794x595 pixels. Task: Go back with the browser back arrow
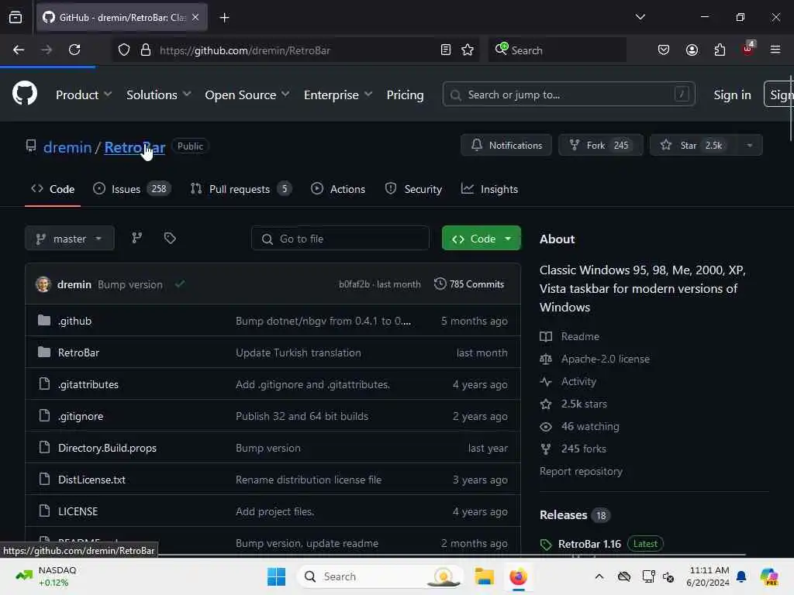click(19, 50)
